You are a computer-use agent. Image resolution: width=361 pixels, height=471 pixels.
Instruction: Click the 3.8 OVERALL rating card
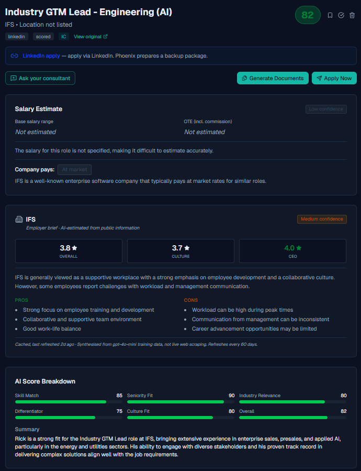click(69, 251)
